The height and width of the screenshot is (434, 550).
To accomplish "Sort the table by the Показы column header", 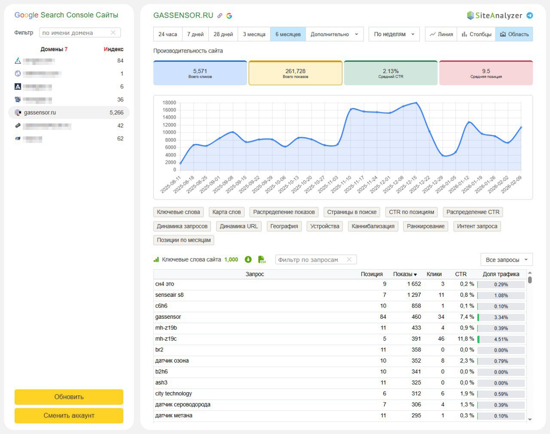I will click(x=404, y=274).
